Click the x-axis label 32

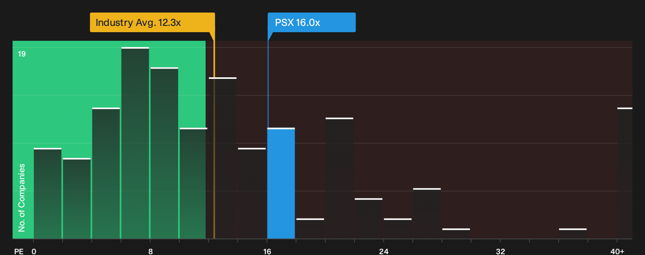click(x=500, y=251)
